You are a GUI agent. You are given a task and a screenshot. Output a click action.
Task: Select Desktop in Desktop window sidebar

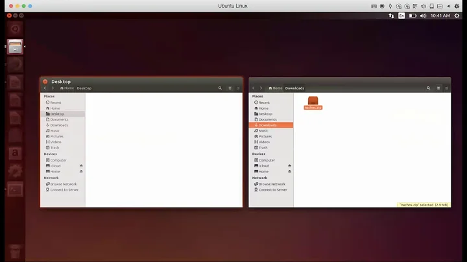62,113
